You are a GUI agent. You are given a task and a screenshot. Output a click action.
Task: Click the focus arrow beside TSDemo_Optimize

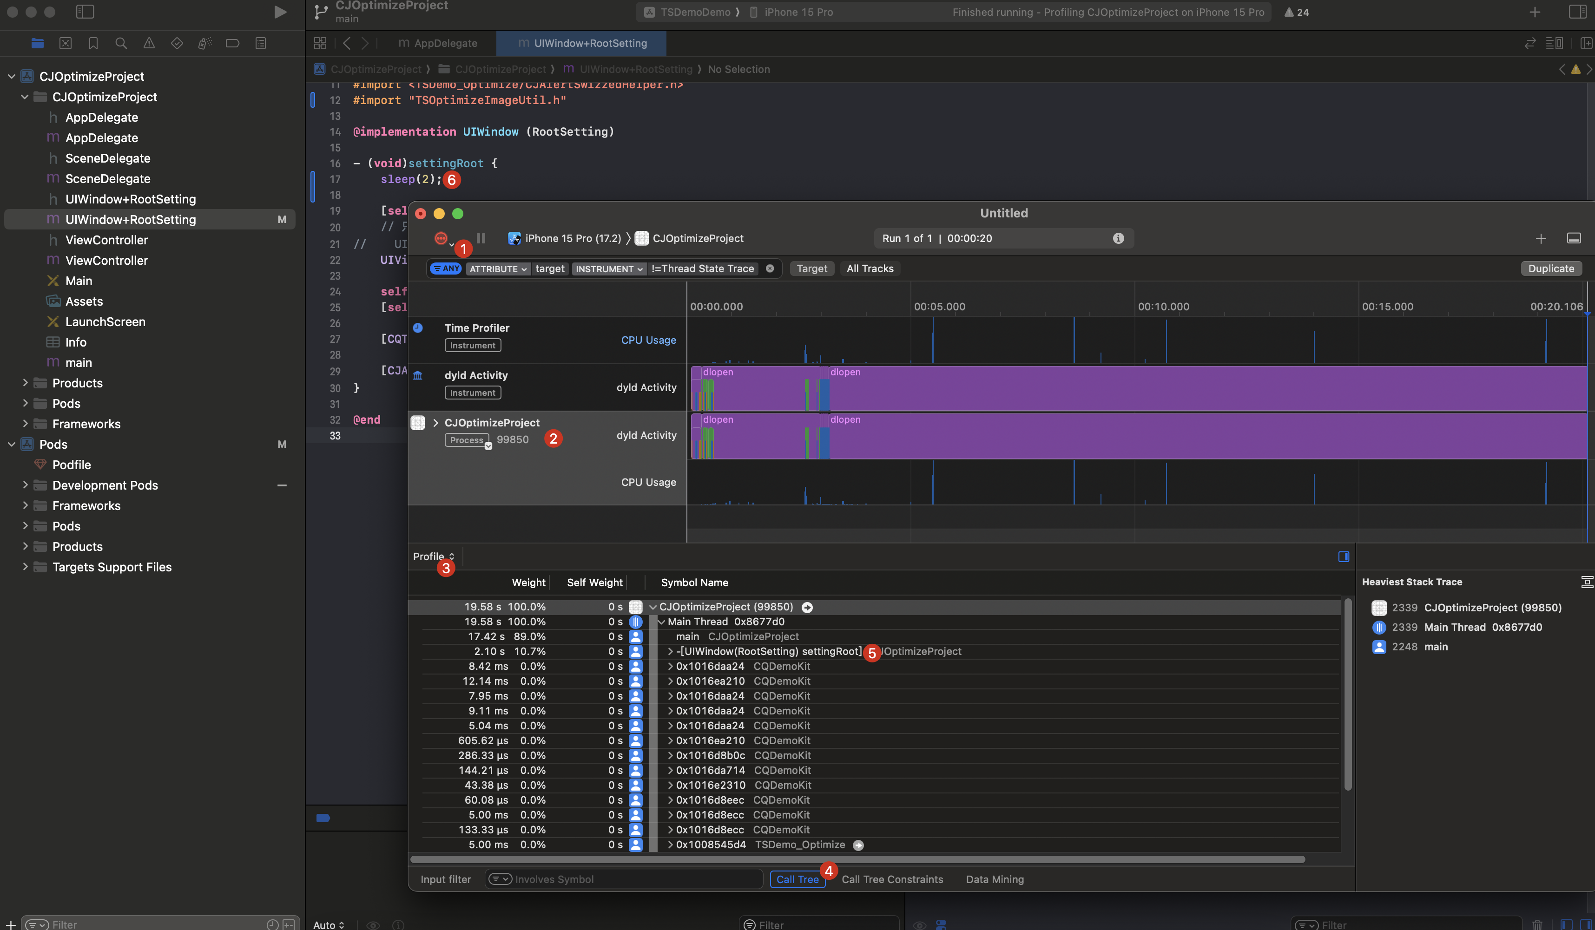pyautogui.click(x=857, y=845)
